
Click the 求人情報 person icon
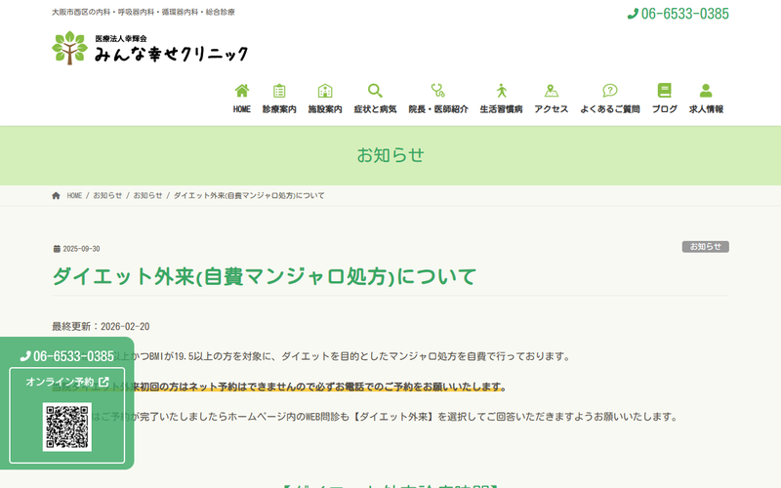pyautogui.click(x=706, y=91)
